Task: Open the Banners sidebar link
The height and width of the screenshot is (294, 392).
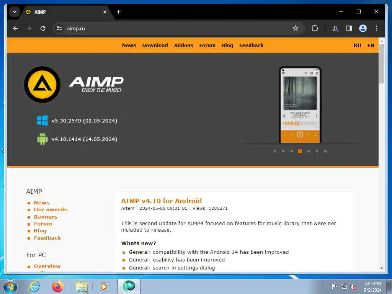Action: point(46,217)
